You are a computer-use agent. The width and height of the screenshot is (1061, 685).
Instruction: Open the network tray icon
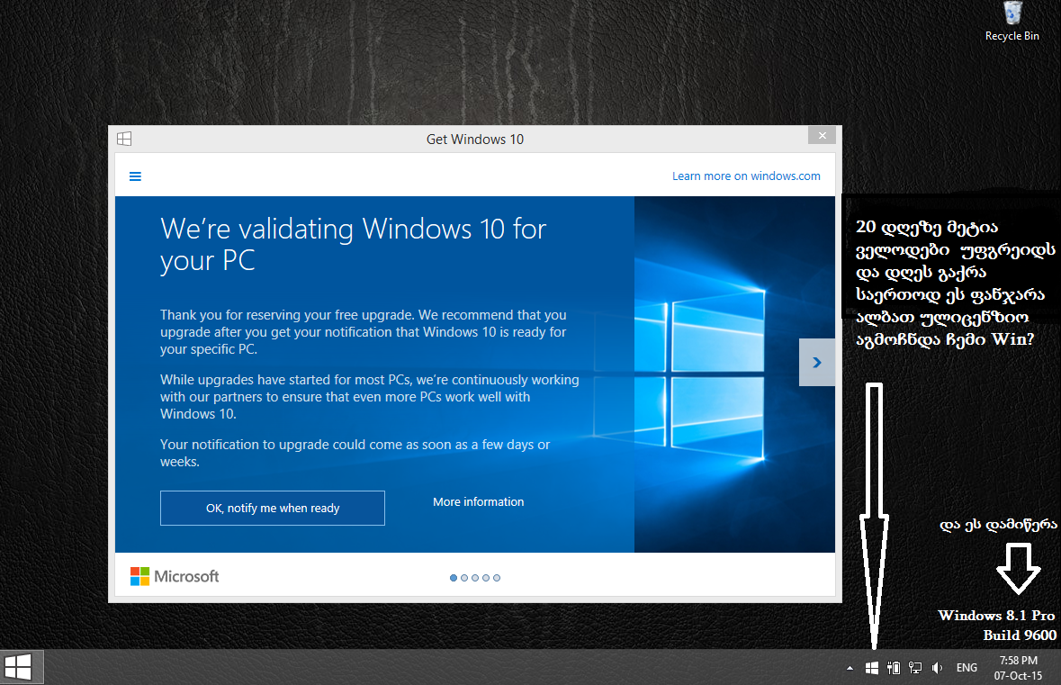pyautogui.click(x=915, y=668)
